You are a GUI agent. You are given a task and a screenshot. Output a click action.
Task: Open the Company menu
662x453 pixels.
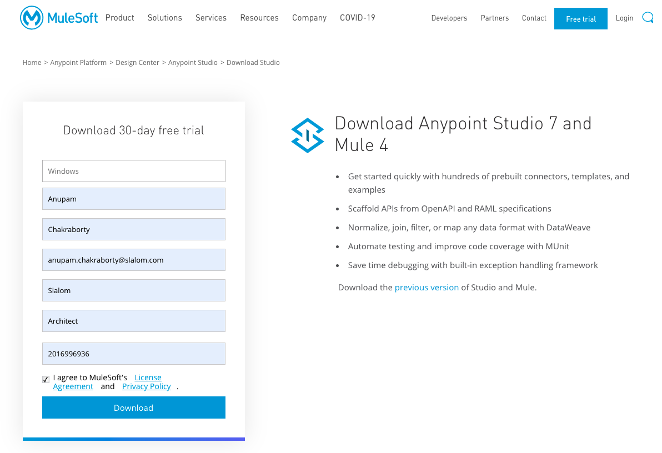[309, 17]
